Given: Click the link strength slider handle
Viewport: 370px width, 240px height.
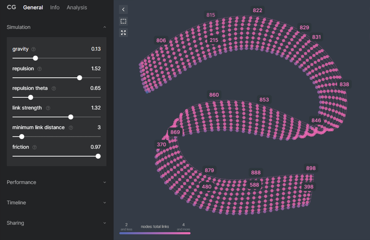Looking at the screenshot, I should click(x=71, y=117).
